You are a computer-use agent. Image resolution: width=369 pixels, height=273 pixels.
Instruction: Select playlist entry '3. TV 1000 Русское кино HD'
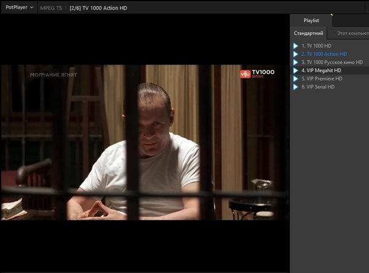point(330,62)
